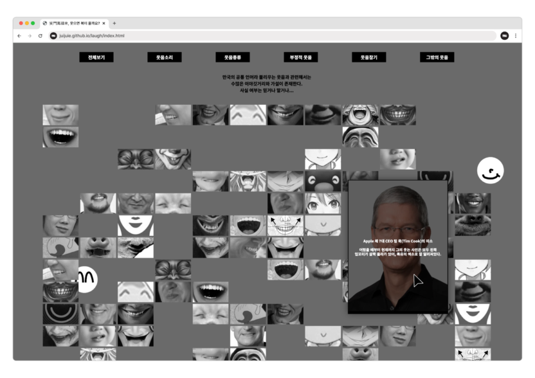Click the white circle laughing-mouth icon
The image size is (535, 378).
coord(86,279)
